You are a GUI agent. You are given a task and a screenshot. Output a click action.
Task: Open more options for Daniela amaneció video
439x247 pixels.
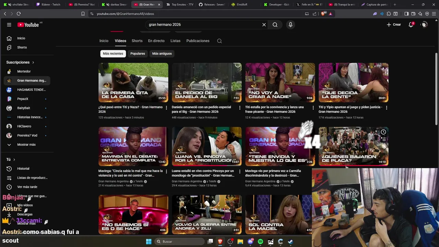pos(240,108)
